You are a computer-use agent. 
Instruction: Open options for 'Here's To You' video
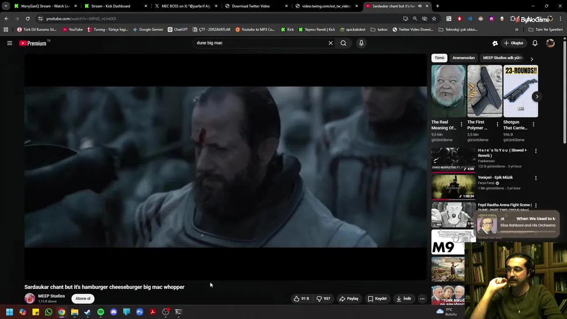tap(536, 151)
